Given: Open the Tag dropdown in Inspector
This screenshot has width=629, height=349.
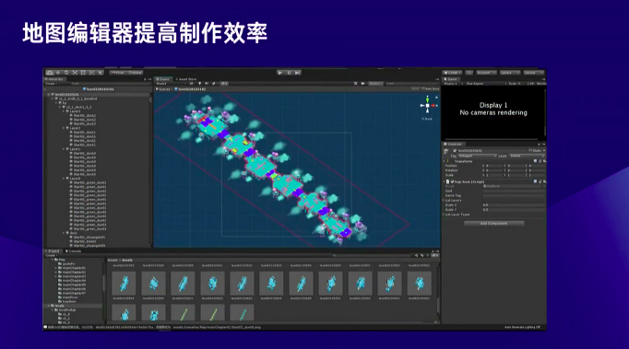Looking at the screenshot, I should pyautogui.click(x=478, y=156).
